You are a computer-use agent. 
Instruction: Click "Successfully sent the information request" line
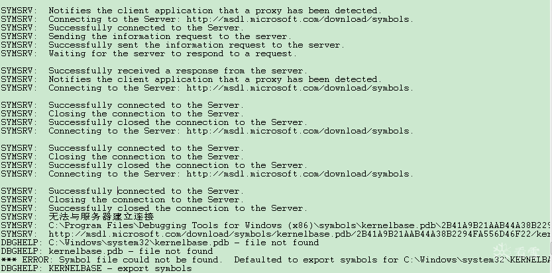[195, 45]
